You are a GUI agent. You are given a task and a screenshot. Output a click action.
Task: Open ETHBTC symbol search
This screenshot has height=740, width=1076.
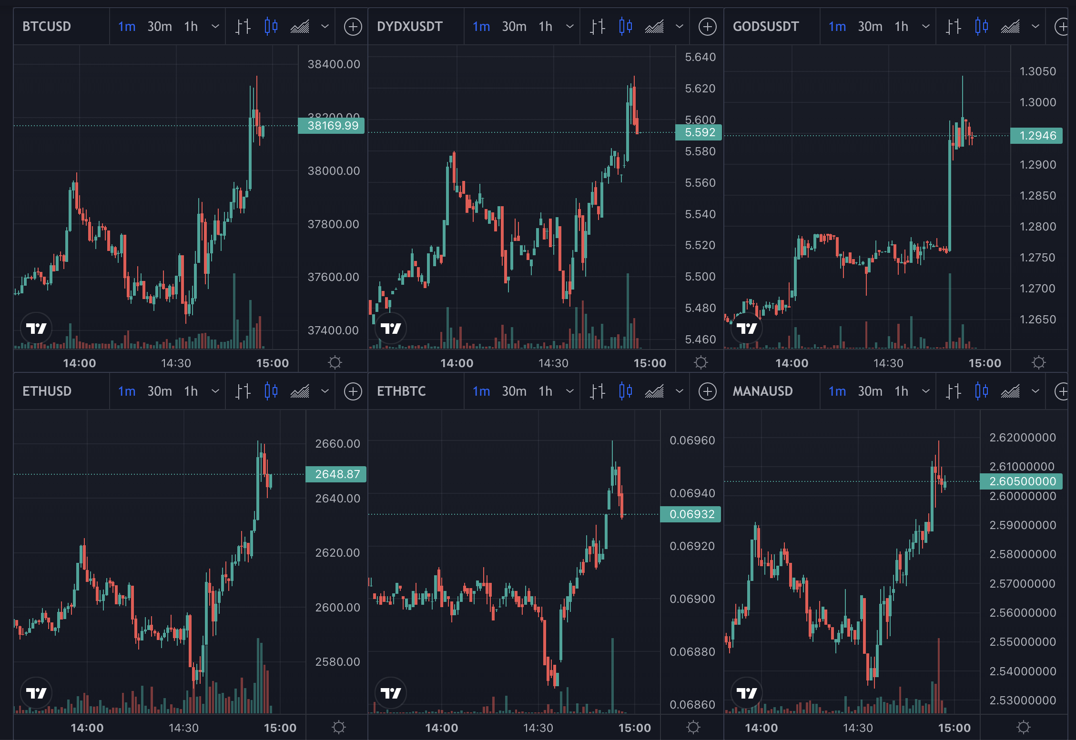(x=401, y=391)
